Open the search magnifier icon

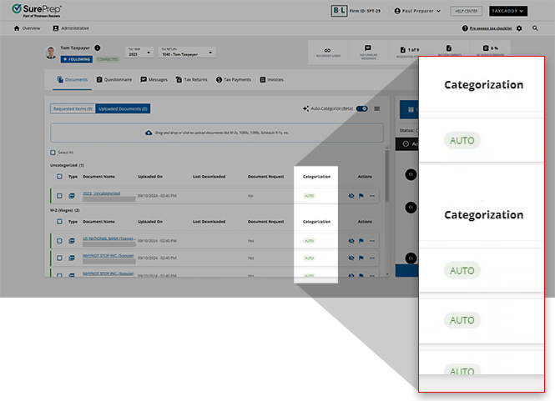tap(535, 28)
